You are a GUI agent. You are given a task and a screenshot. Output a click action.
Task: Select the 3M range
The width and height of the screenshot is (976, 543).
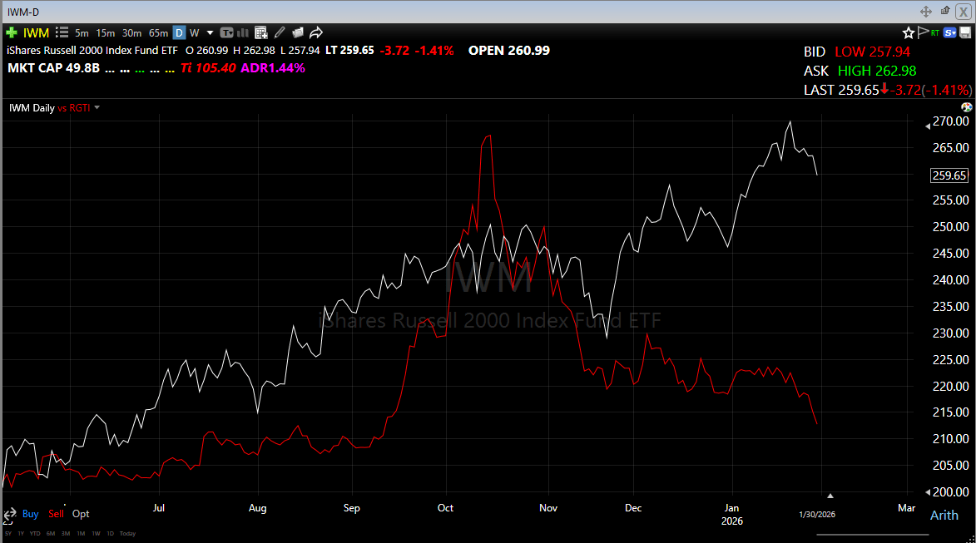[66, 534]
